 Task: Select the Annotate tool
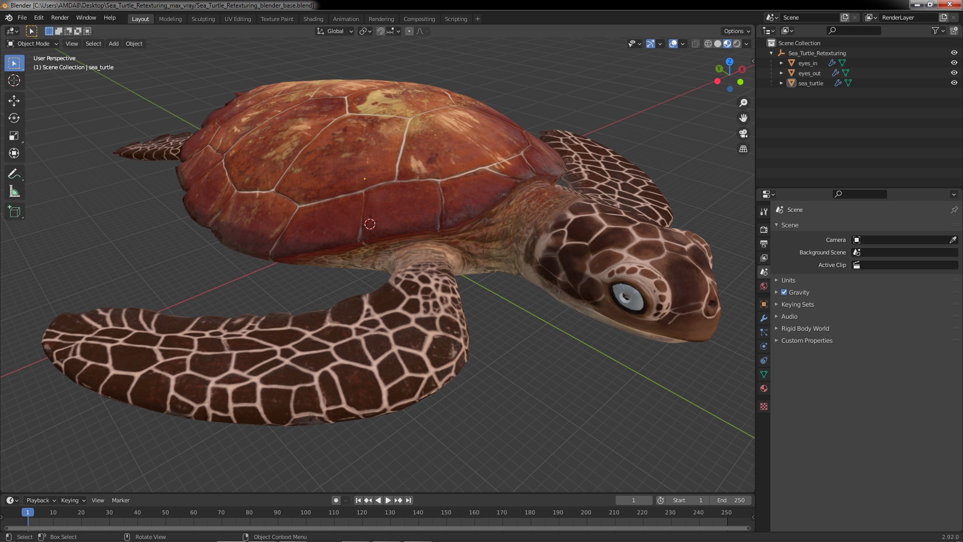pyautogui.click(x=14, y=174)
